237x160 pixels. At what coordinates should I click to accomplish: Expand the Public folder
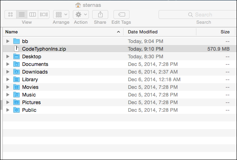click(8, 110)
